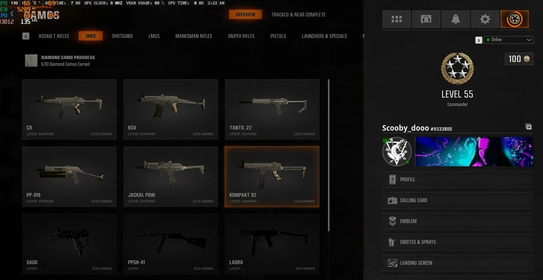Open the grid menu icon

pos(396,19)
